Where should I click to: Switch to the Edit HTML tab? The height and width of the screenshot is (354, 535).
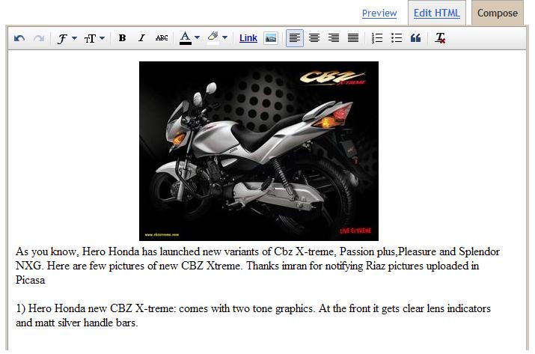[x=437, y=13]
